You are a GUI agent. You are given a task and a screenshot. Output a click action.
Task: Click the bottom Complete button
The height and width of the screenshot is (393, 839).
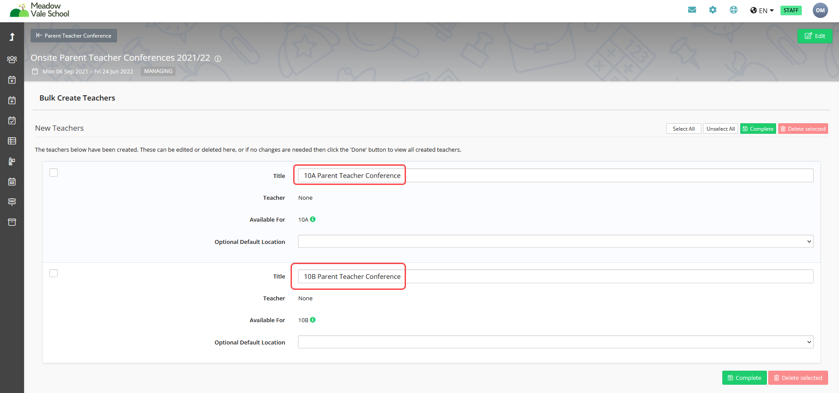[744, 378]
